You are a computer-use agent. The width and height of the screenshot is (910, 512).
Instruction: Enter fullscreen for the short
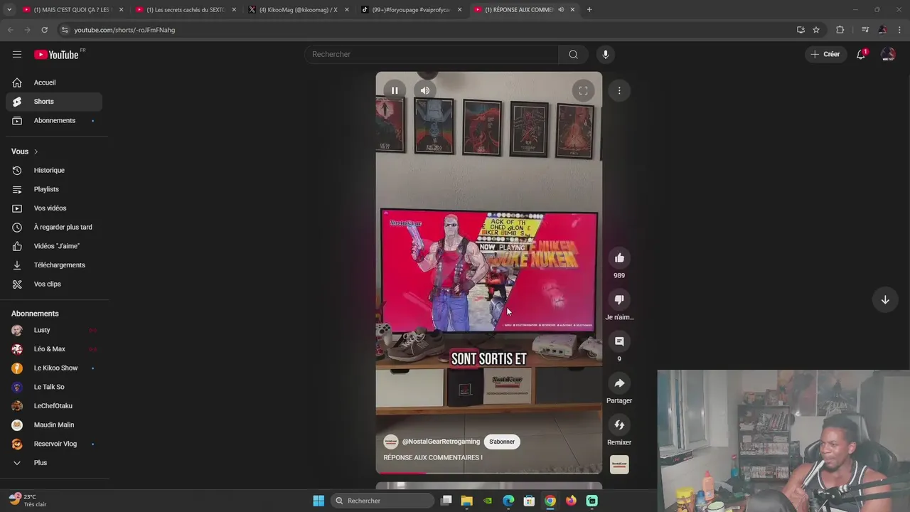pyautogui.click(x=583, y=90)
